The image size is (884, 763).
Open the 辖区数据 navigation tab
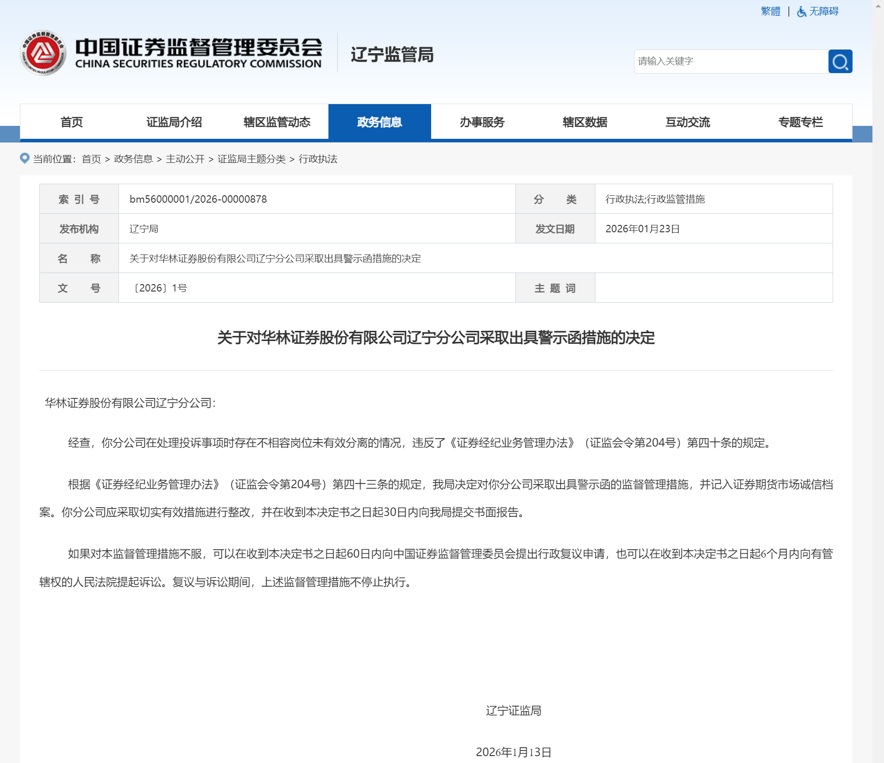point(585,122)
